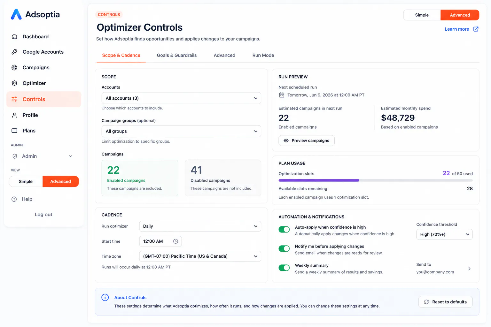Toggle Notify me before applying changes
This screenshot has height=327, width=491.
pos(284,248)
